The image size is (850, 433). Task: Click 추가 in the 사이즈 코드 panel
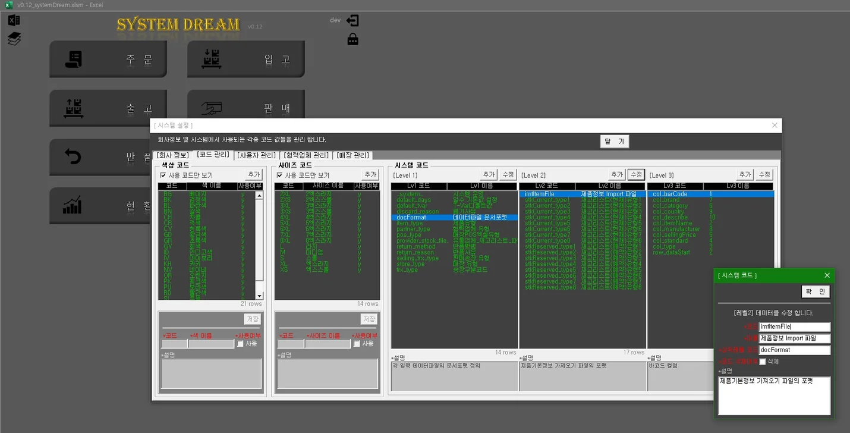coord(370,175)
